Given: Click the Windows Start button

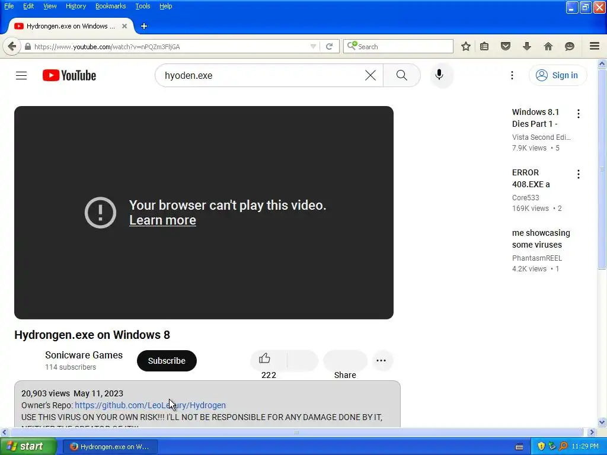Looking at the screenshot, I should pos(28,447).
